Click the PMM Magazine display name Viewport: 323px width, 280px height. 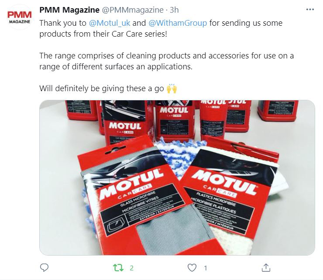point(69,10)
